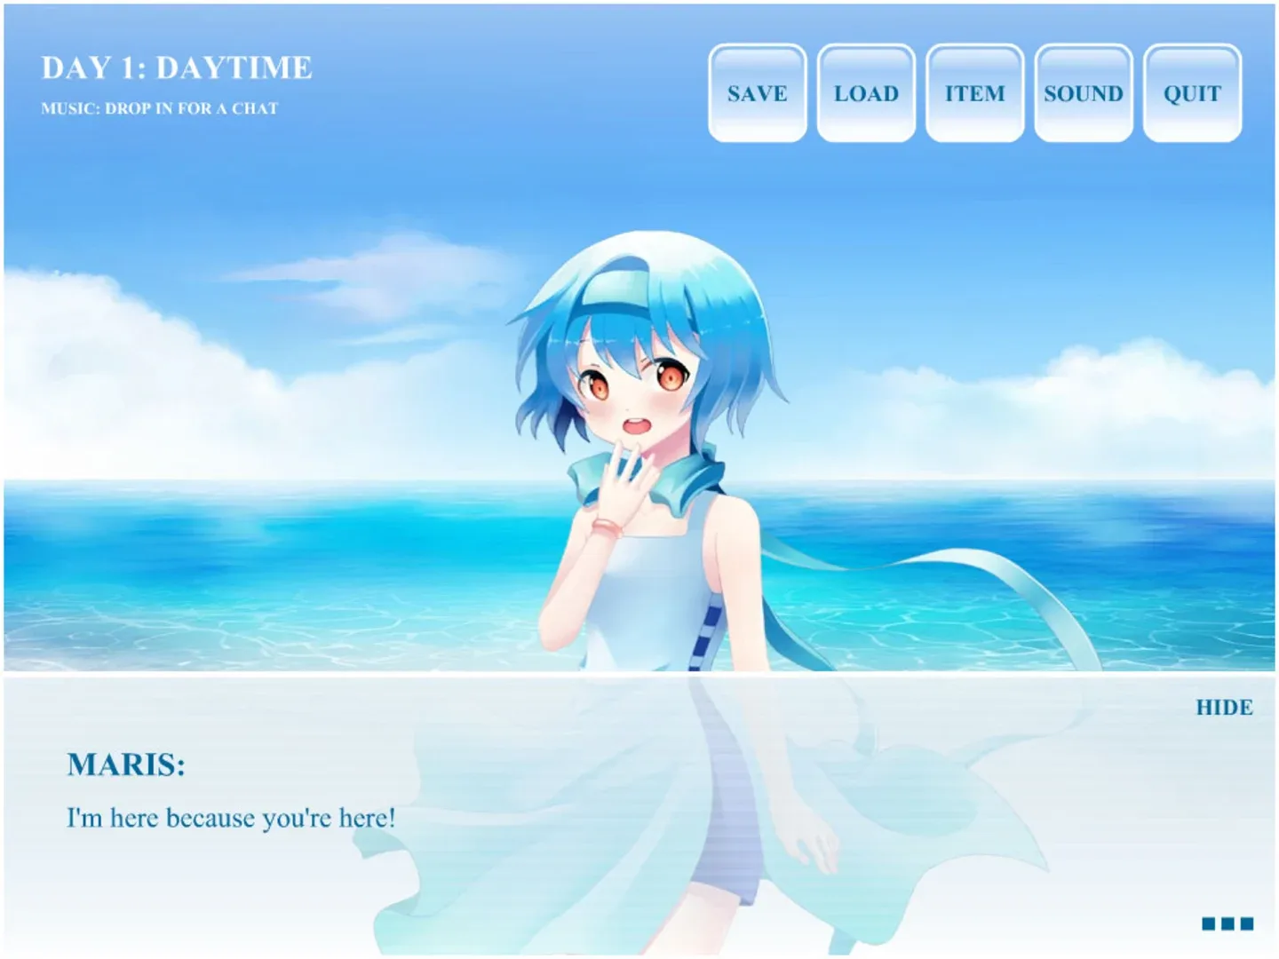Click QUIT to exit the game
The image size is (1279, 959).
pos(1192,92)
